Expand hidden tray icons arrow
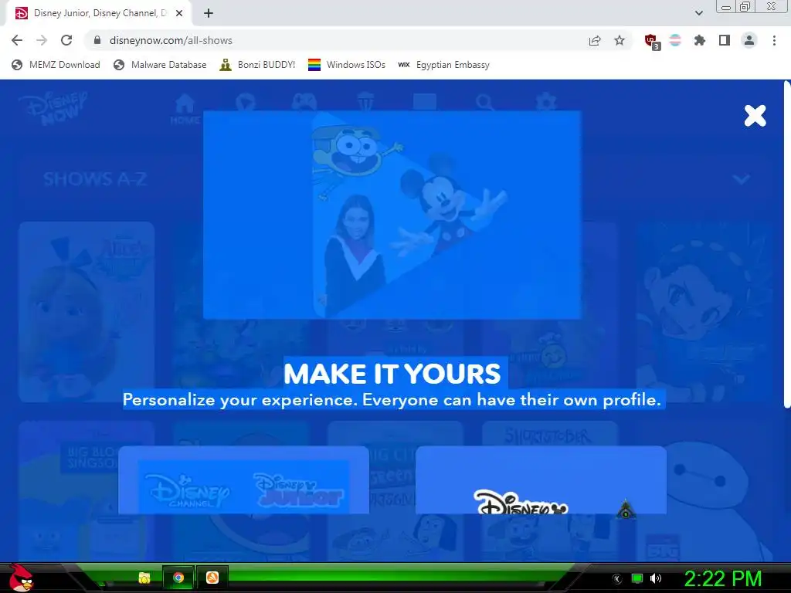791x593 pixels. click(617, 578)
